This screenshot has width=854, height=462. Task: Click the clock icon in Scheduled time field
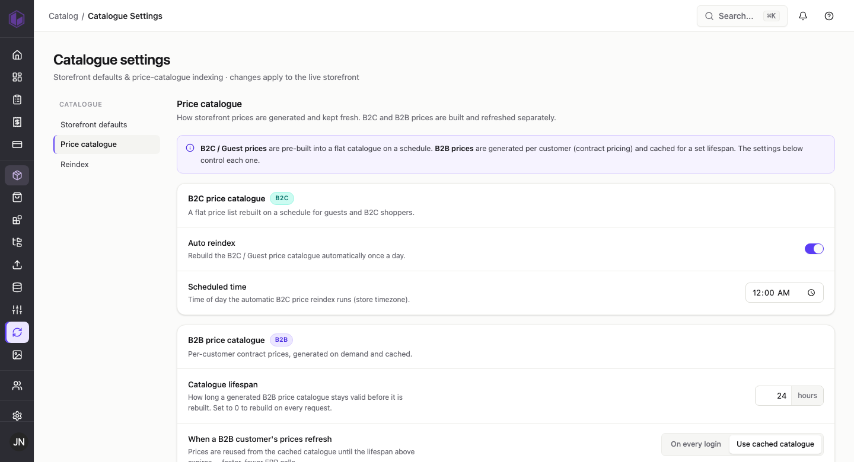pos(811,293)
